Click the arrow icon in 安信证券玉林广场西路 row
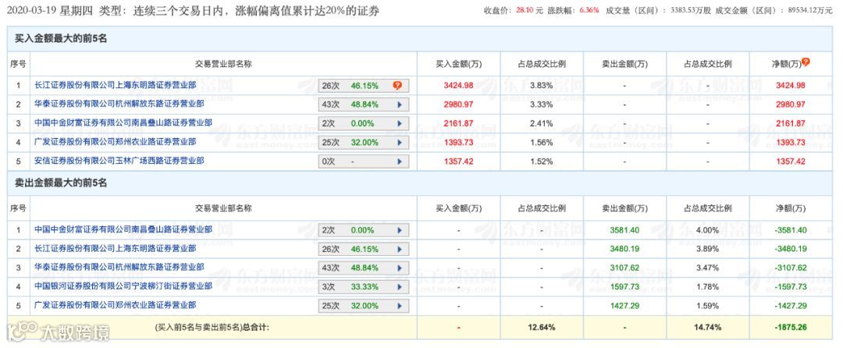Screen dimensions: 843x348 pyautogui.click(x=400, y=161)
